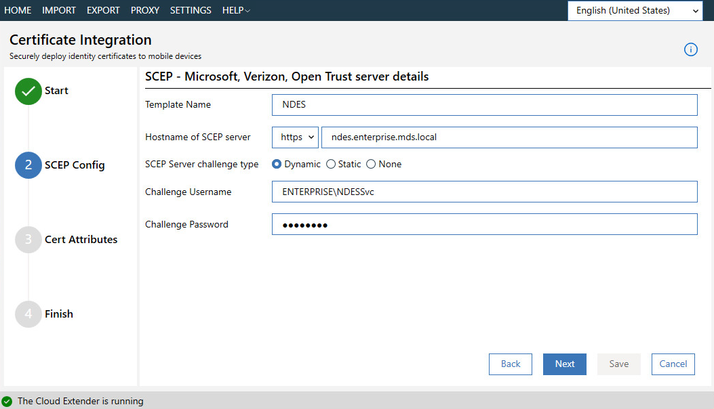Go to the SETTINGS menu item
The width and height of the screenshot is (714, 409).
(x=190, y=10)
